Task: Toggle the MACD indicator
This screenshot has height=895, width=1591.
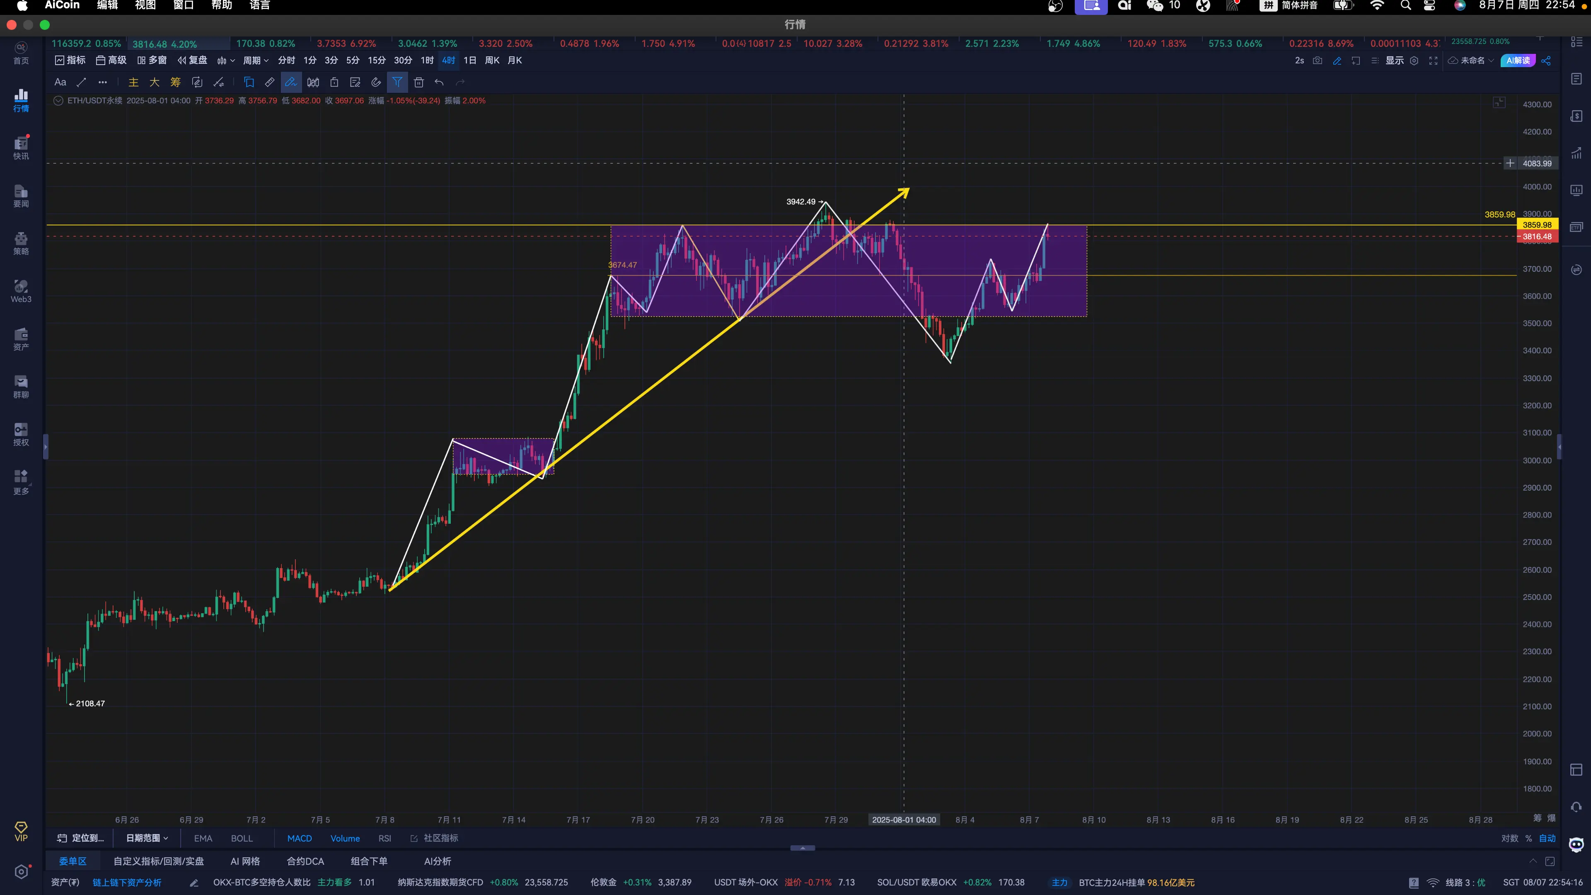Action: tap(300, 838)
